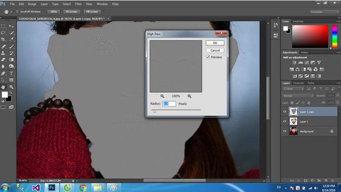Open the Filter menu
The image size is (341, 192).
78,4
